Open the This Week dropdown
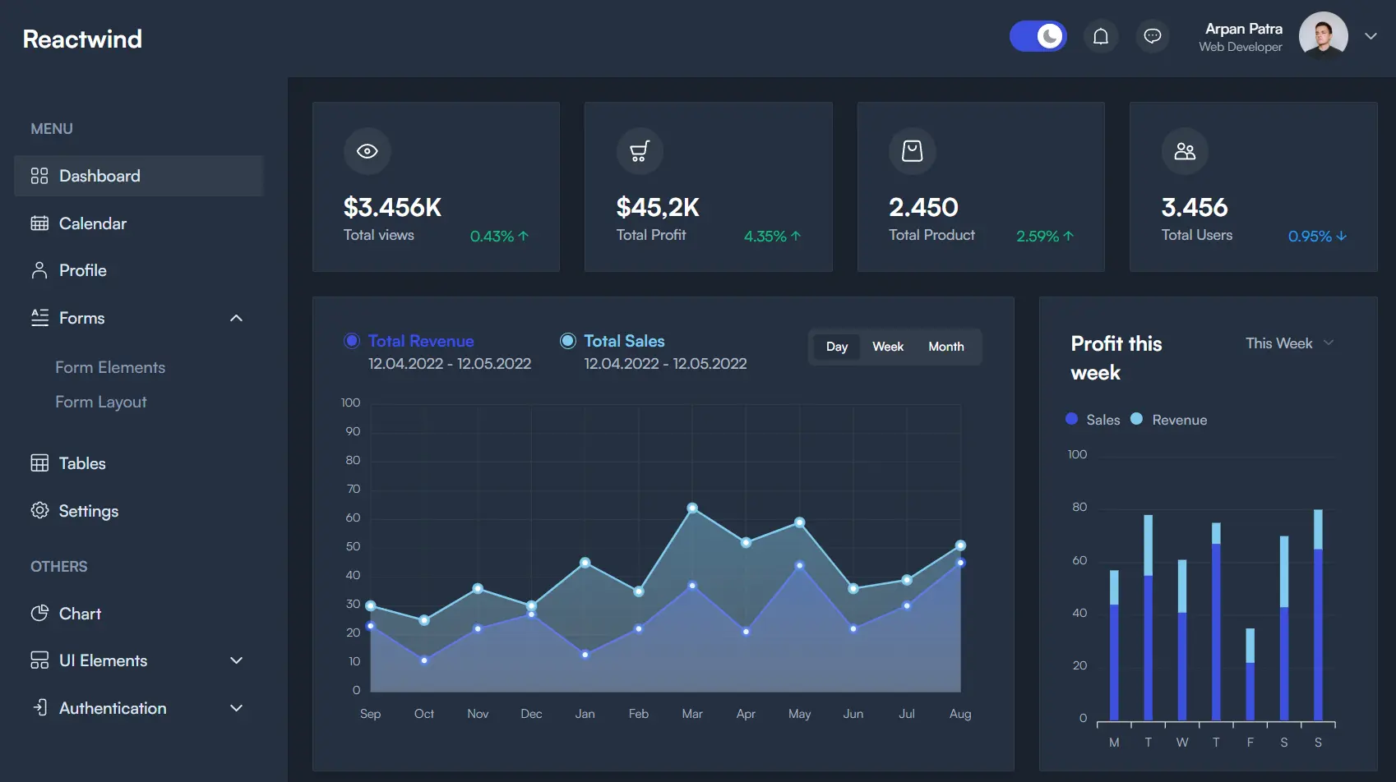 click(1289, 343)
